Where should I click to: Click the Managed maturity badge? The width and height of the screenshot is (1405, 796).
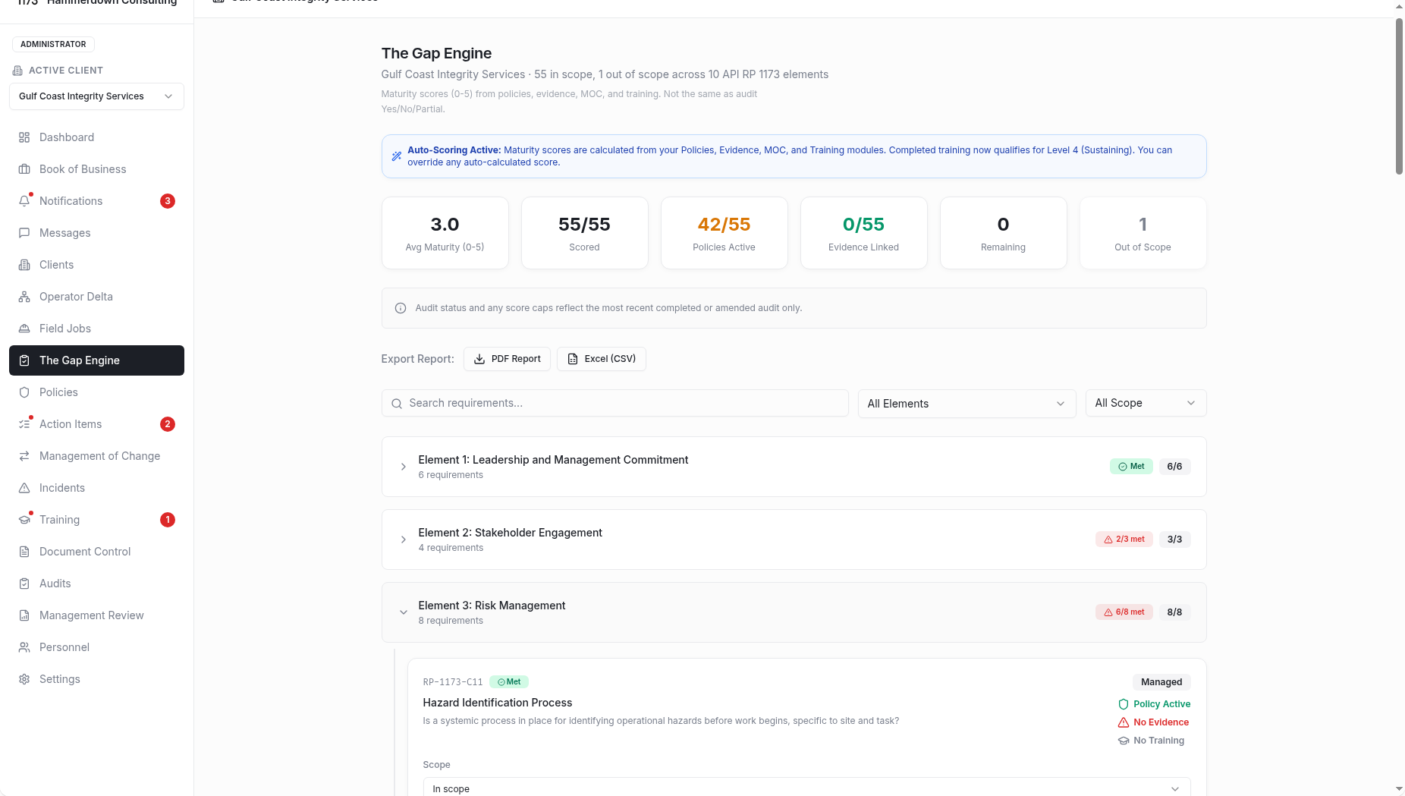tap(1161, 682)
